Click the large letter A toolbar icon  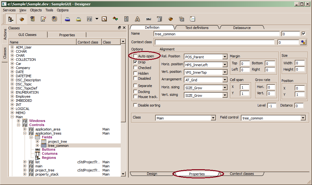(137, 19)
